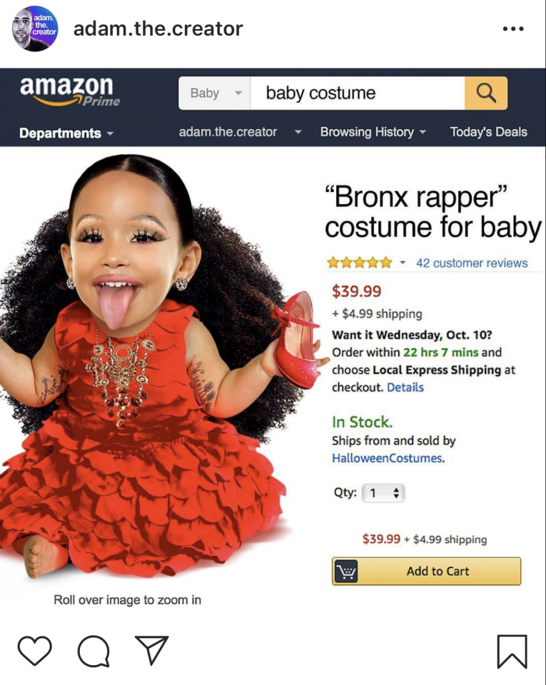
Task: Click into the baby costume search field
Action: point(358,93)
